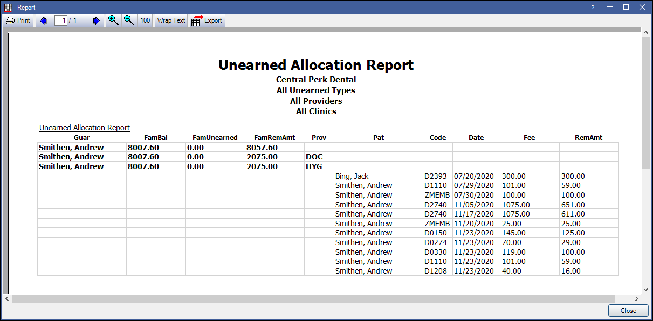Zoom out with the minus magnifier
Viewport: 653px width, 321px height.
point(129,20)
